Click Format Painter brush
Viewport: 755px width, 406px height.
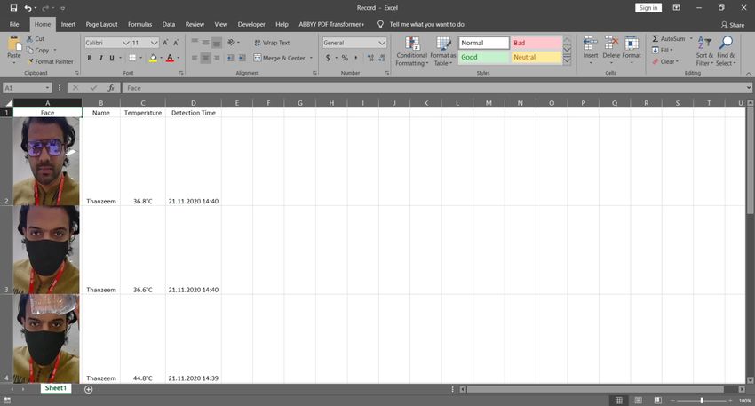[50, 61]
